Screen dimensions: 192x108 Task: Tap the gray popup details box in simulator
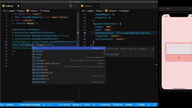coord(179,49)
